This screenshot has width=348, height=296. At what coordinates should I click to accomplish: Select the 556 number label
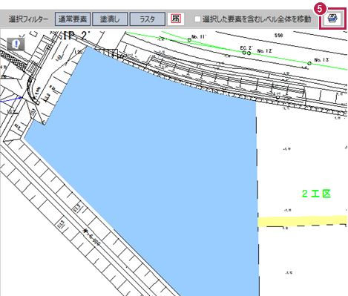coord(278,36)
